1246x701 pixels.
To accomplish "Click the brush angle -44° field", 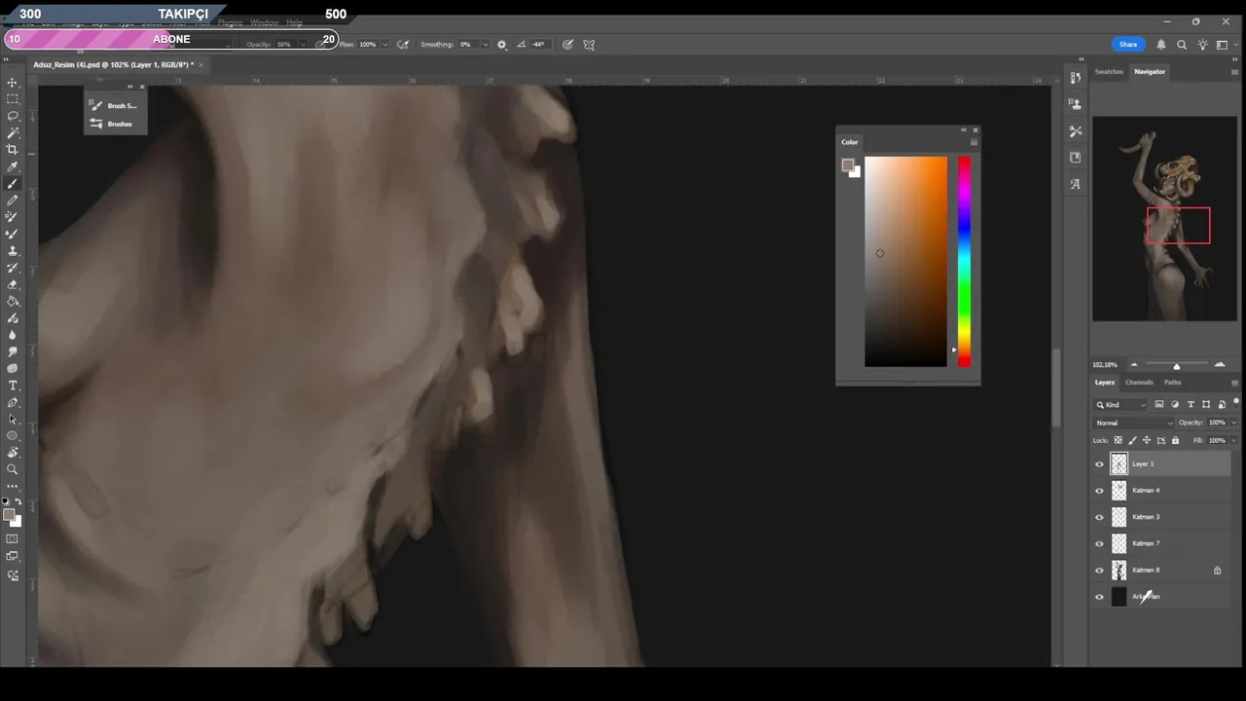I will point(538,45).
